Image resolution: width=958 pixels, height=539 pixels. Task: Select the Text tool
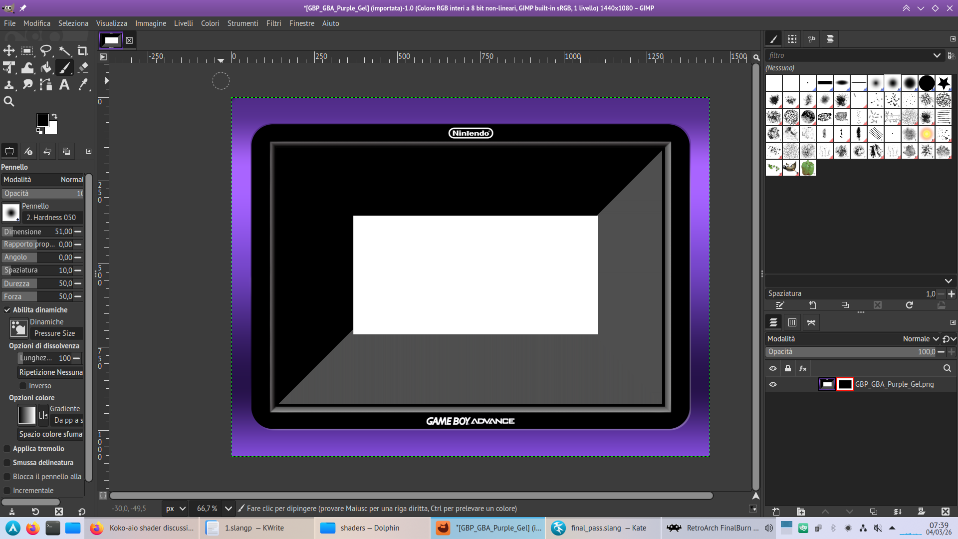[64, 84]
